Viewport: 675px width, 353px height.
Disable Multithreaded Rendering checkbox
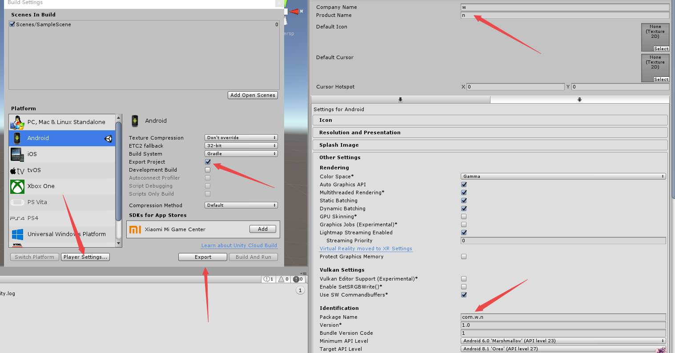tap(464, 193)
